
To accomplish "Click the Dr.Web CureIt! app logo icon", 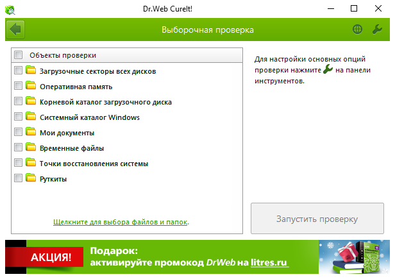I will click(10, 10).
